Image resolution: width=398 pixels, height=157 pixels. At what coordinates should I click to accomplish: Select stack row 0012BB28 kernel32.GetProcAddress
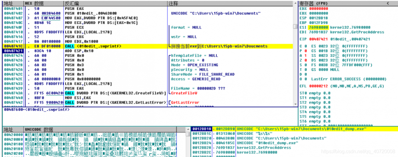[x=294, y=148]
